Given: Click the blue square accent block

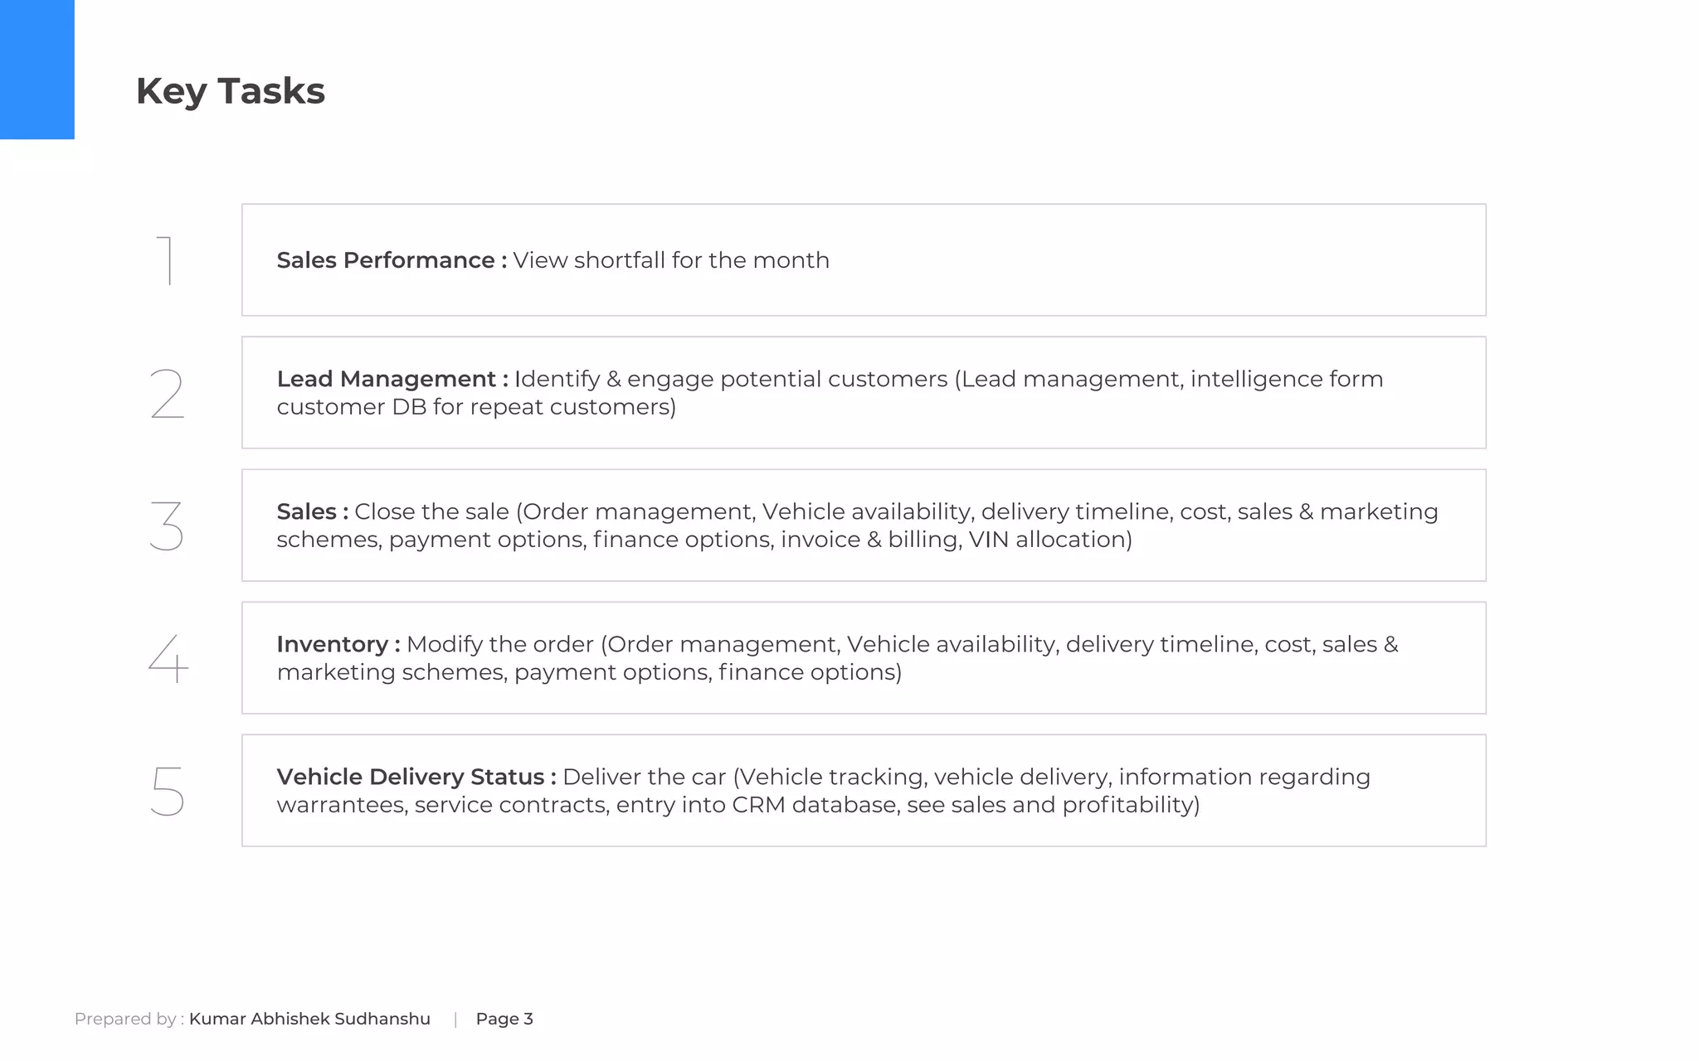Looking at the screenshot, I should pyautogui.click(x=37, y=69).
